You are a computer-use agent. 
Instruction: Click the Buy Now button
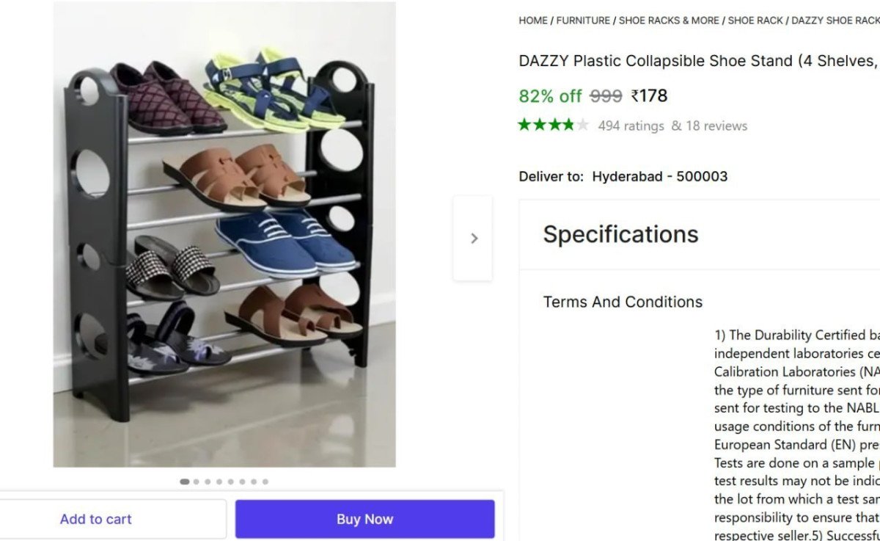364,518
